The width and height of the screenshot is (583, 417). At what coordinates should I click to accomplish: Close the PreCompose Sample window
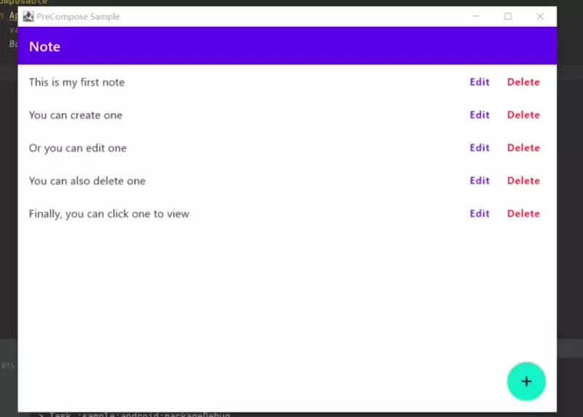[x=540, y=16]
